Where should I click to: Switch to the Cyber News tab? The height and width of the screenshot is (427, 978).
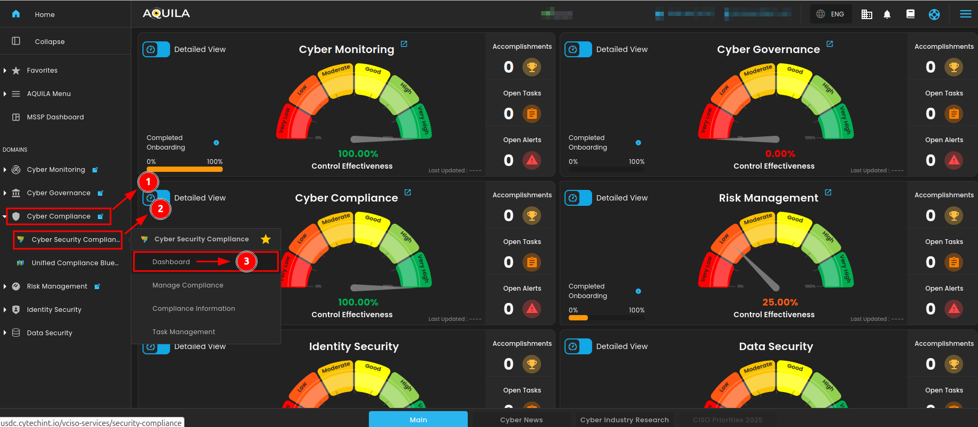521,420
